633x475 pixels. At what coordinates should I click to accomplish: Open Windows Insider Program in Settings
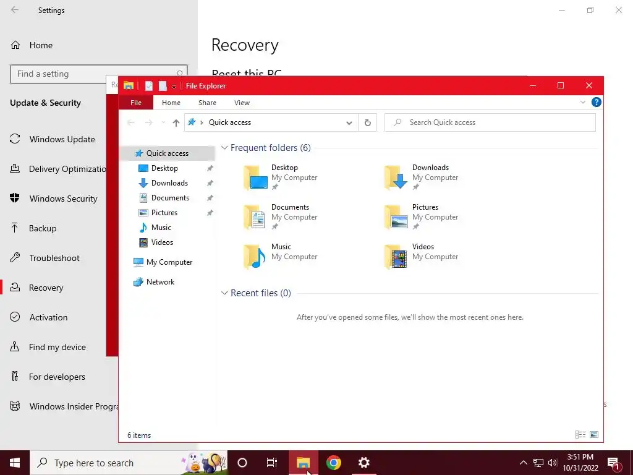tap(63, 406)
